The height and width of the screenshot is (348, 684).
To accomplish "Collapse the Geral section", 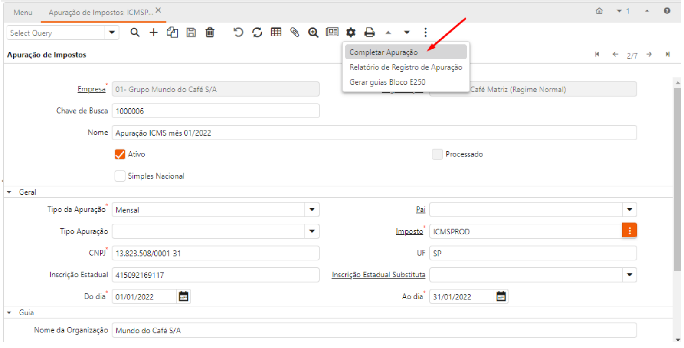I will coord(10,192).
